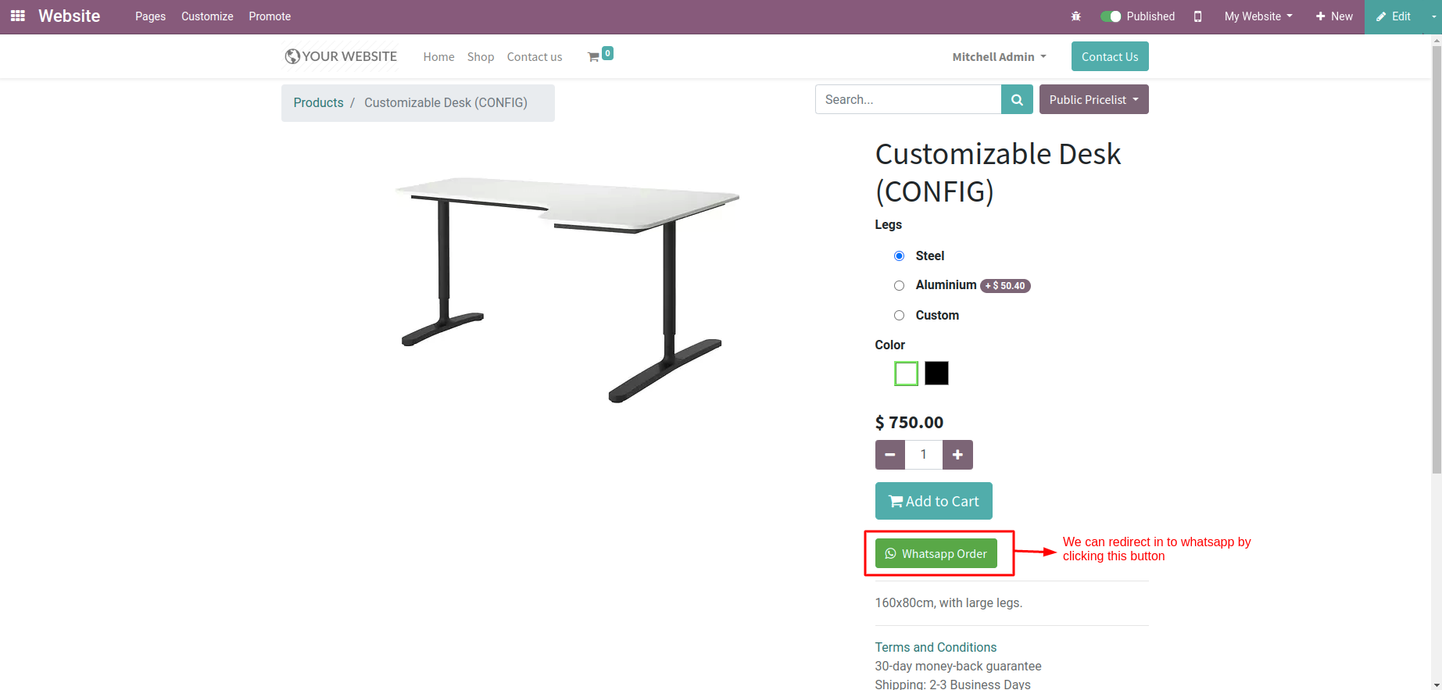1442x690 pixels.
Task: Click the mobile preview phone icon
Action: pyautogui.click(x=1197, y=16)
